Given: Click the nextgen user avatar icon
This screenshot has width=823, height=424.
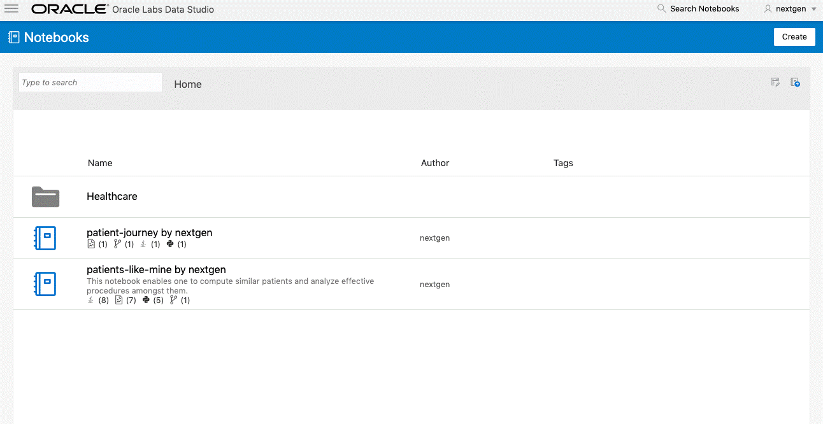Looking at the screenshot, I should 768,9.
